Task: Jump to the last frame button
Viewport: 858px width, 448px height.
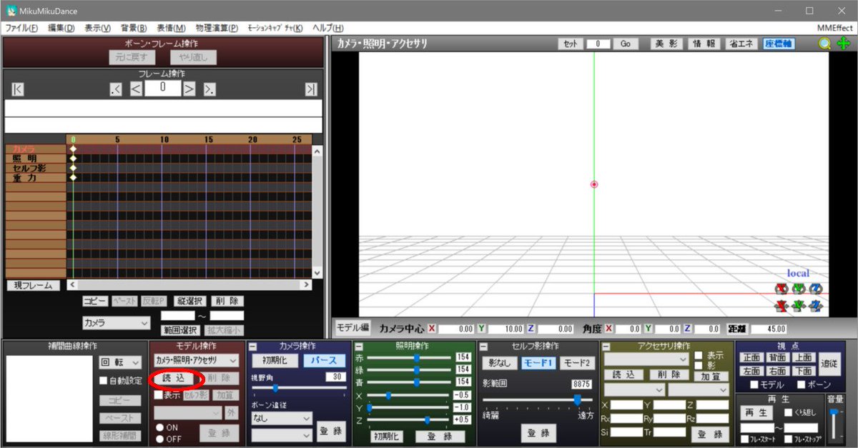Action: [311, 89]
